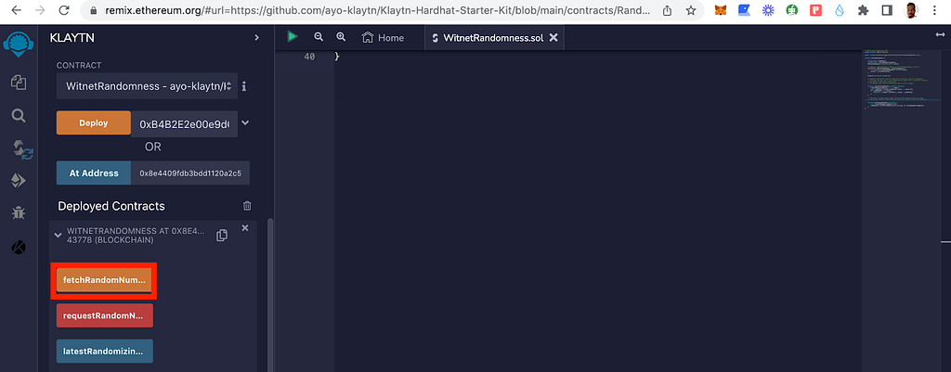Screen dimensions: 951x372
Task: Copy deployed contract address icon
Action: [x=222, y=235]
